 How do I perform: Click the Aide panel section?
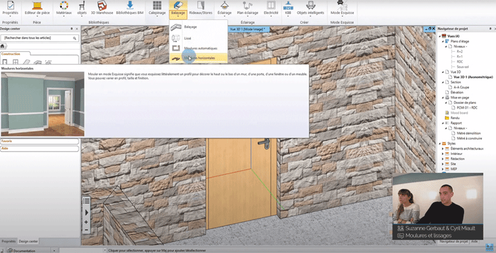(39, 148)
